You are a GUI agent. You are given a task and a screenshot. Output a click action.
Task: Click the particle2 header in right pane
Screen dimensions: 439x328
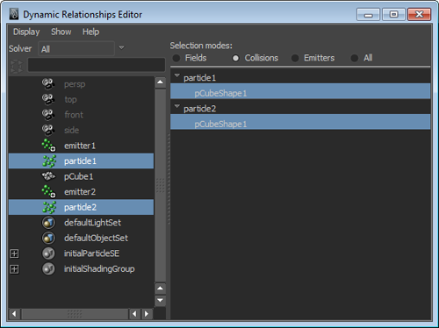(x=199, y=109)
